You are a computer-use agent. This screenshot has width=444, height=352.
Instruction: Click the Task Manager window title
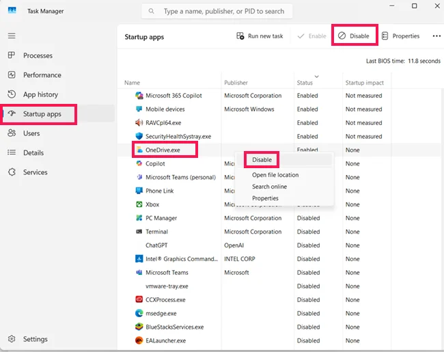click(x=46, y=11)
